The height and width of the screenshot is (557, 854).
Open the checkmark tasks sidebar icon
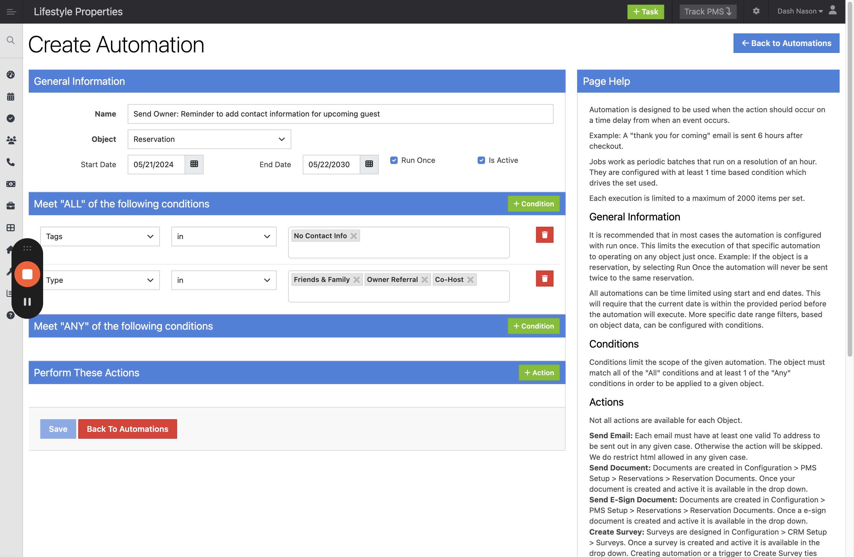[x=11, y=119]
